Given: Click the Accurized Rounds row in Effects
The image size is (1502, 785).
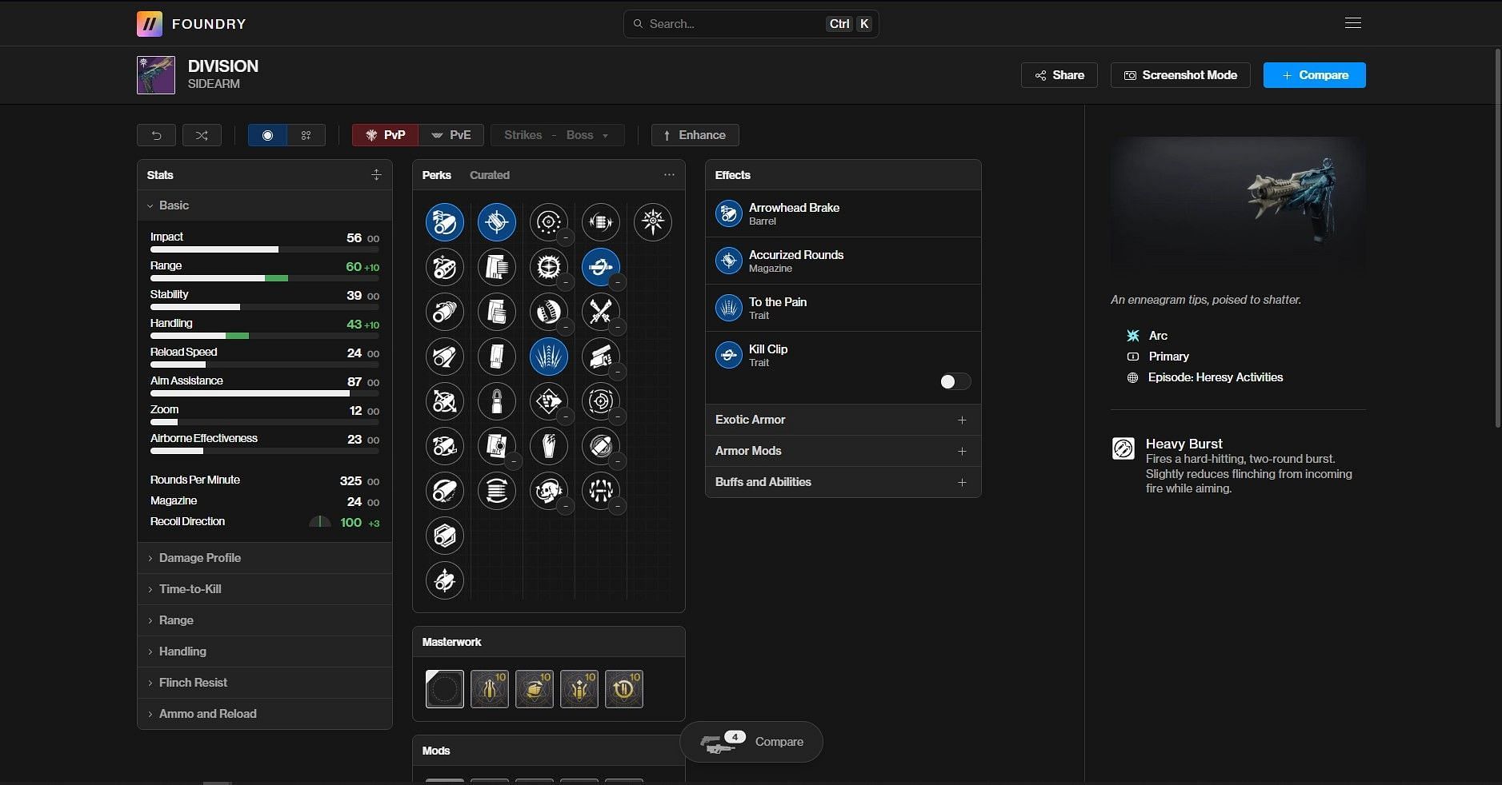Looking at the screenshot, I should point(843,261).
